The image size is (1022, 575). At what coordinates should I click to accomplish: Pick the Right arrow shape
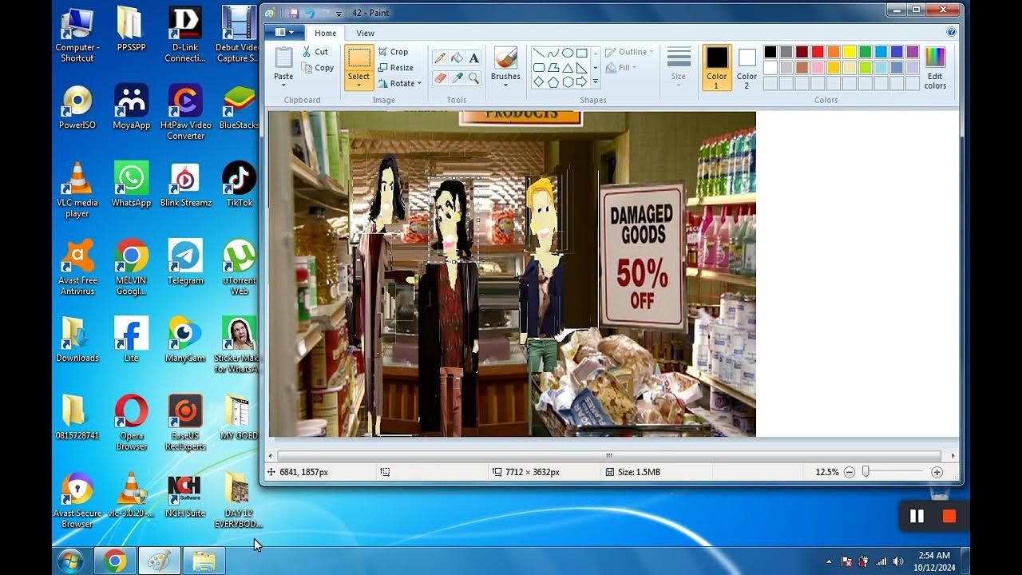point(582,82)
